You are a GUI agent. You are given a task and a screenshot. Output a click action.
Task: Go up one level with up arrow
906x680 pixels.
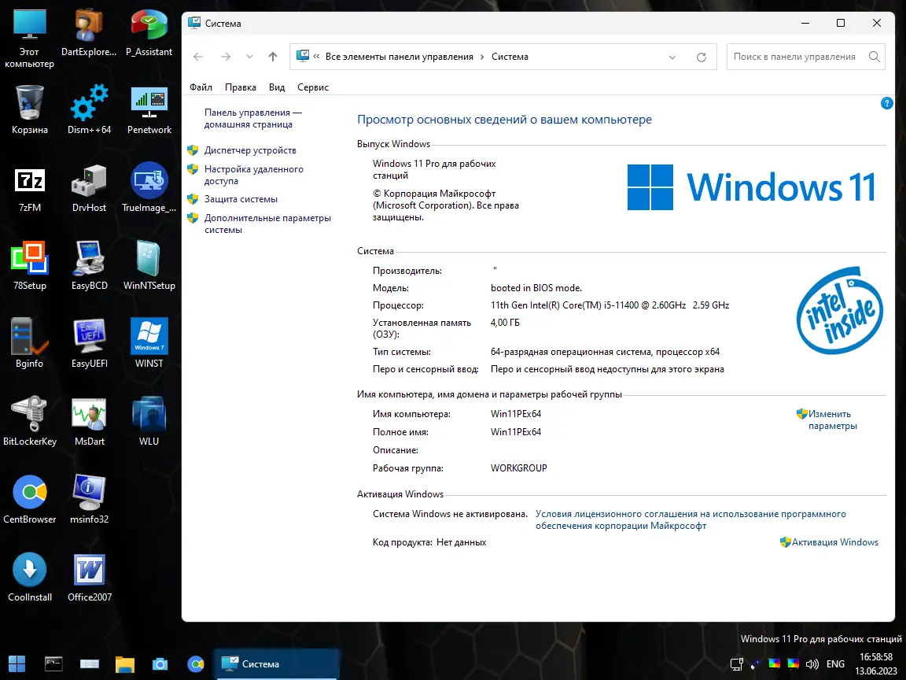[273, 57]
